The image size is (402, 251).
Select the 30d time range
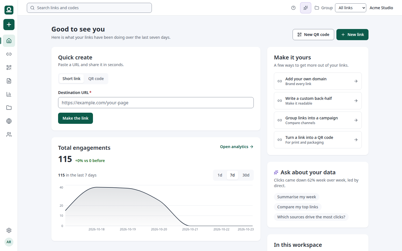(246, 175)
